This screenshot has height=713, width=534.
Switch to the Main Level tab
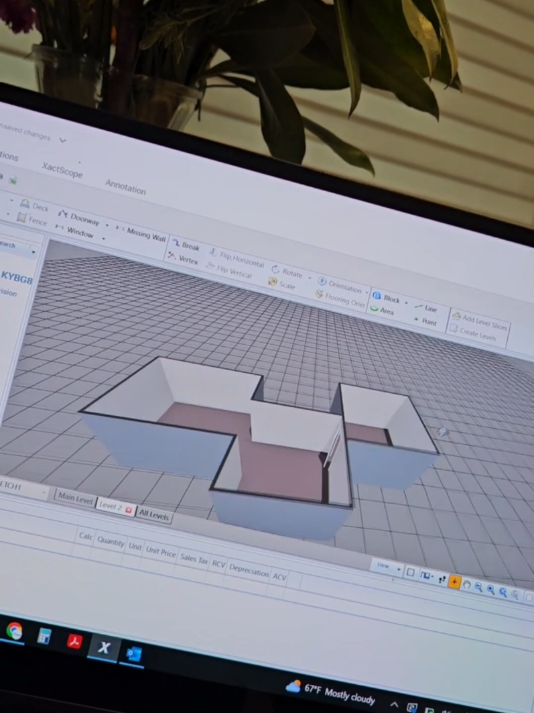pyautogui.click(x=75, y=498)
